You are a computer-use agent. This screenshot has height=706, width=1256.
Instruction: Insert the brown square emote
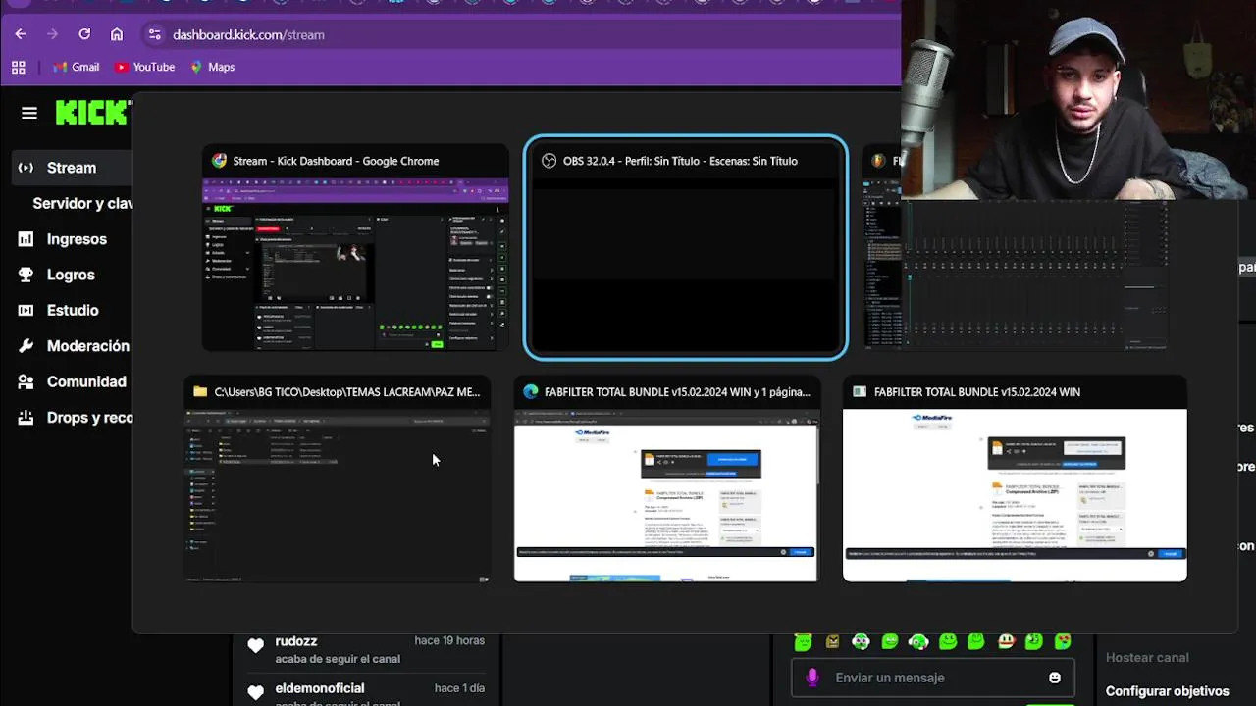pos(832,642)
